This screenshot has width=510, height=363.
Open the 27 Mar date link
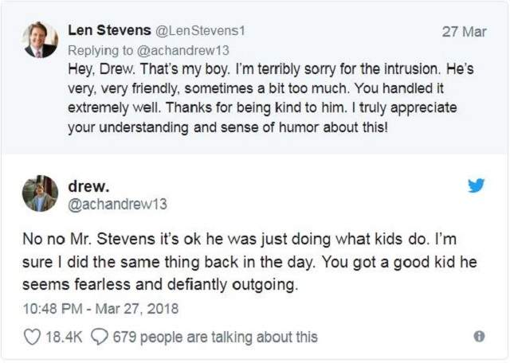463,32
